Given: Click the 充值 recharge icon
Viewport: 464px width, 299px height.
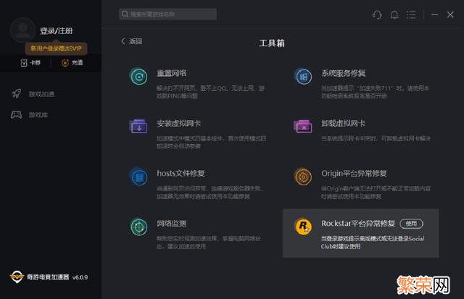Looking at the screenshot, I should point(65,63).
